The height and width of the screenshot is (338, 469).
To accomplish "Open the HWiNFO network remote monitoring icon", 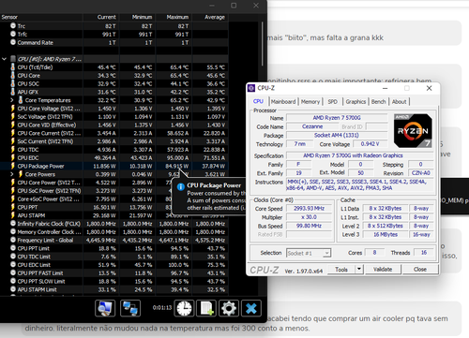I will [x=130, y=308].
